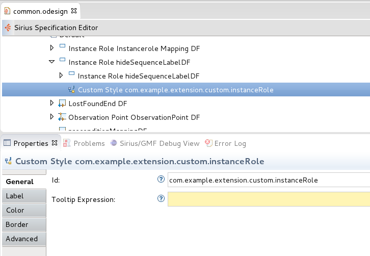
Task: Close the common.odesign editor tab
Action: pos(73,11)
